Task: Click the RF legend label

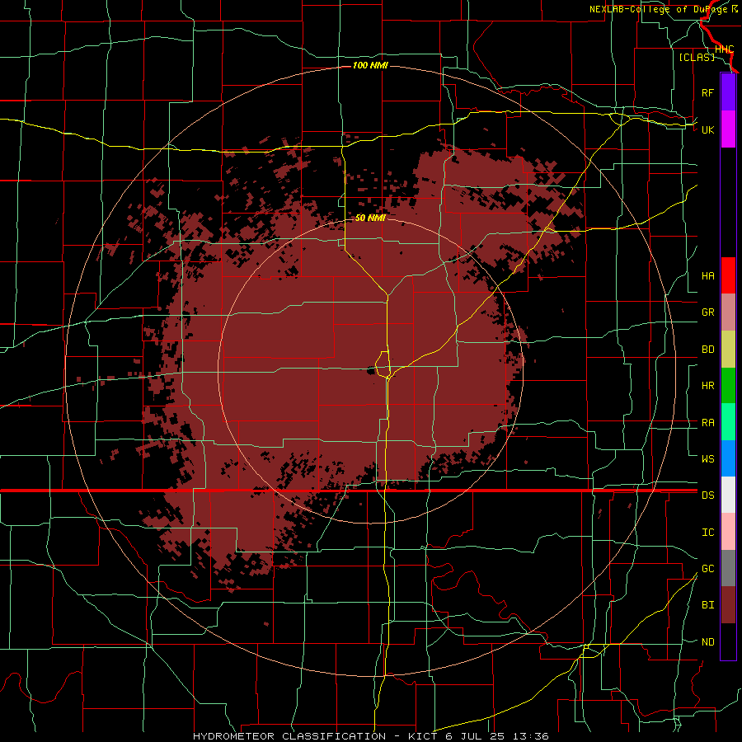Action: pos(707,93)
